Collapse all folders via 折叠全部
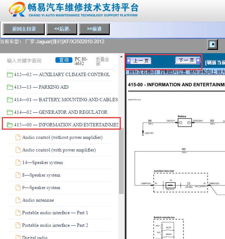This screenshot has height=239, width=225. coord(102,61)
